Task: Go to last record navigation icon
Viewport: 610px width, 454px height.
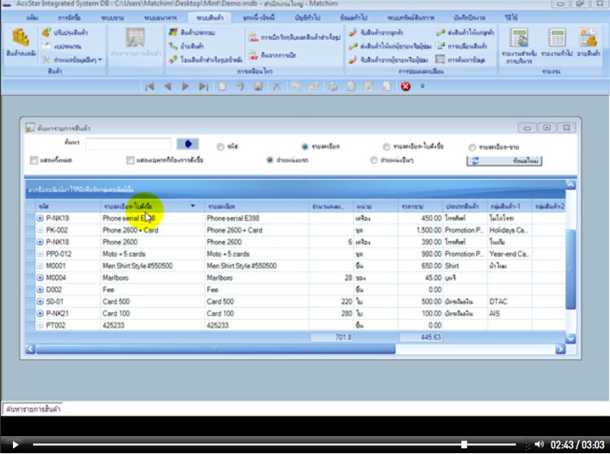Action: pyautogui.click(x=203, y=86)
